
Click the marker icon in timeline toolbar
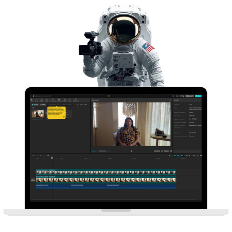(48, 155)
